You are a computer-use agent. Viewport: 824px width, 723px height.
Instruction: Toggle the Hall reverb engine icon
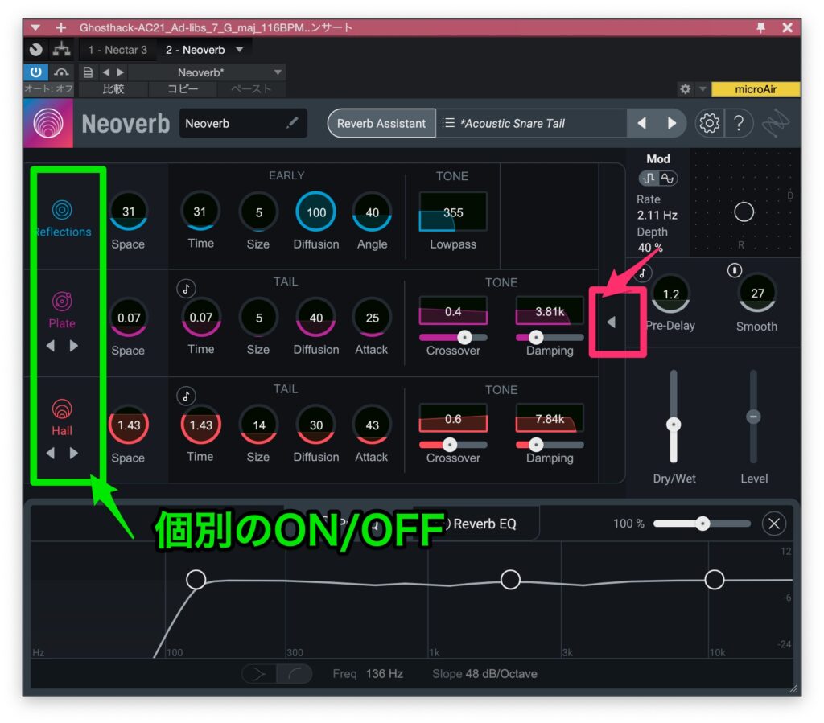[62, 409]
